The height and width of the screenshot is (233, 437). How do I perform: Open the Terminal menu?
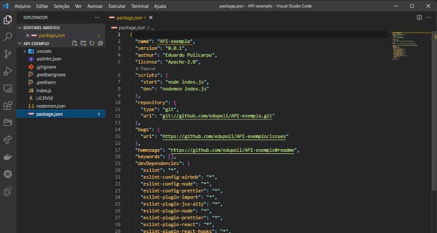(x=140, y=6)
